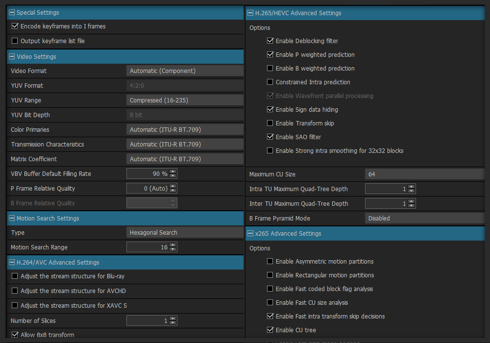Decrease Inter TU Maximum Quad-Tree Depth
This screenshot has width=490, height=343.
pyautogui.click(x=412, y=206)
